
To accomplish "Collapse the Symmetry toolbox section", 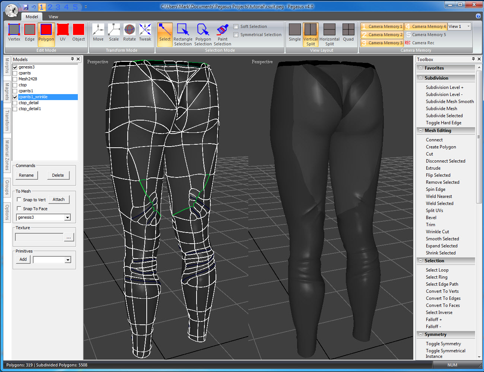I will coord(420,334).
